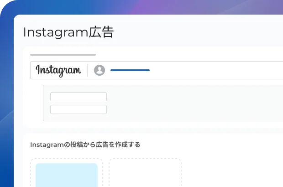Screen dimensions: 283x187
Task: Click the Instagram script wordmark logo
Action: [x=58, y=70]
